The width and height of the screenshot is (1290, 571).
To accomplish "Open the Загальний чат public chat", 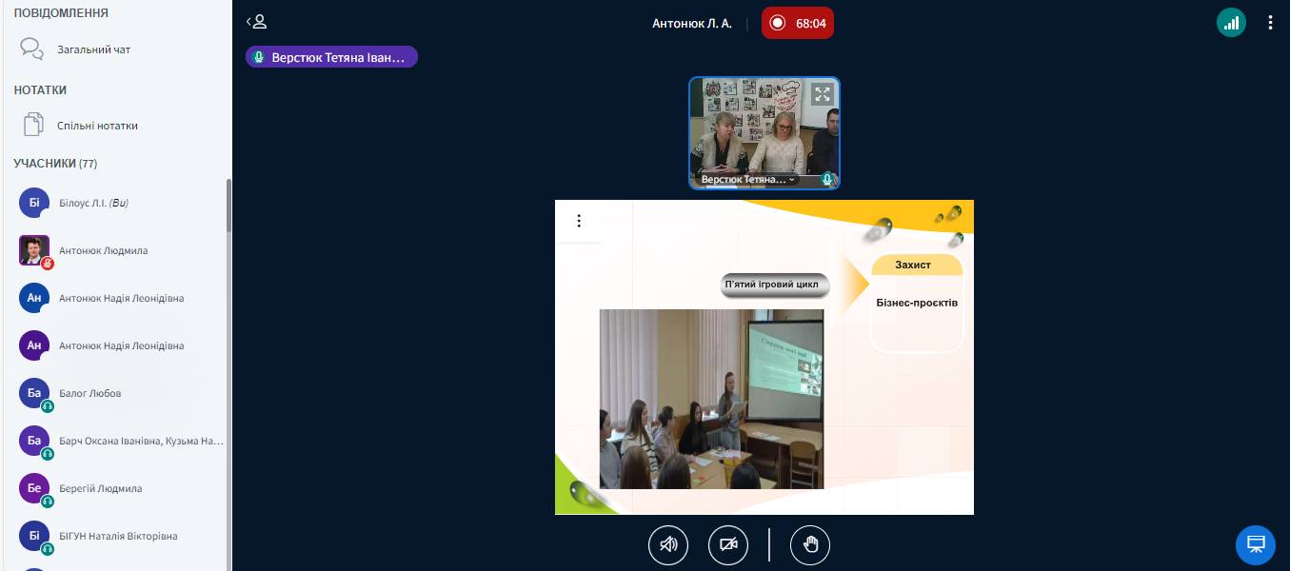I will [93, 49].
